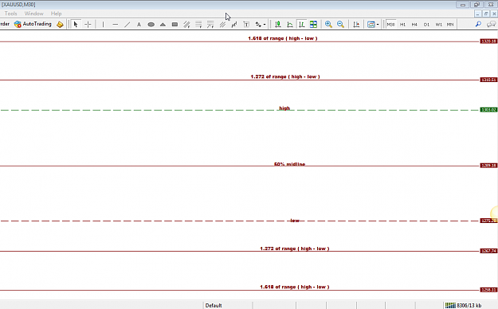Click the upper '1.272 of range ( high - low )' label

point(285,76)
